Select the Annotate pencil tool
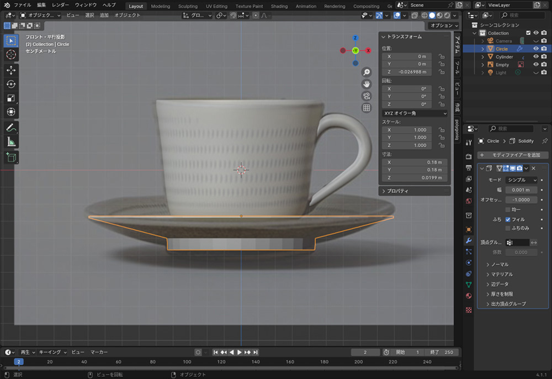The width and height of the screenshot is (552, 379). click(11, 128)
